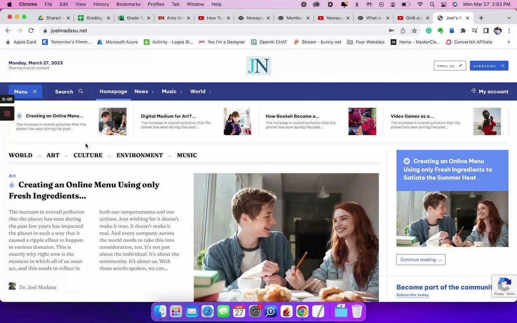The height and width of the screenshot is (323, 517).
Task: Show the Chrome side panel
Action: point(486,31)
